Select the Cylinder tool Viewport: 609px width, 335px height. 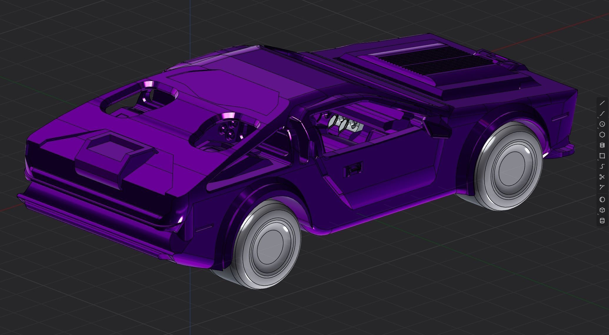click(x=602, y=221)
